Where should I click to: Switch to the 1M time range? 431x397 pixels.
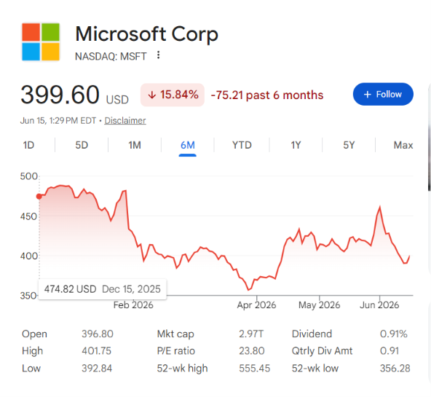(135, 145)
